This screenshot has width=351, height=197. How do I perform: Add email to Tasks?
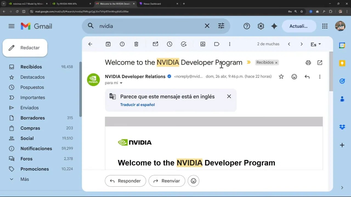(184, 44)
